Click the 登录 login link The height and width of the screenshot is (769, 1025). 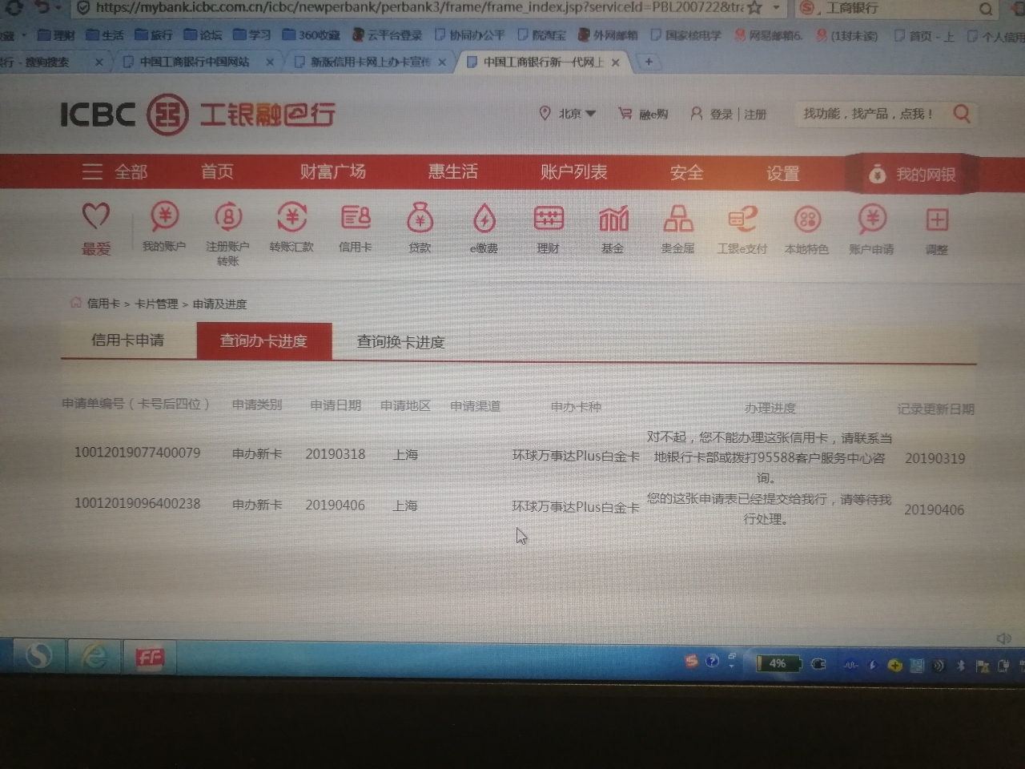(721, 115)
